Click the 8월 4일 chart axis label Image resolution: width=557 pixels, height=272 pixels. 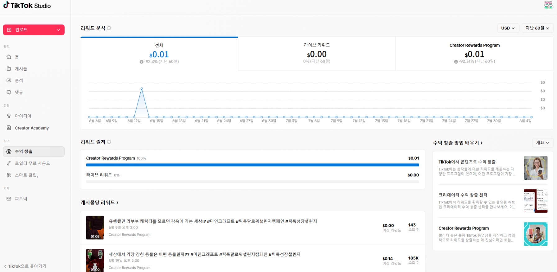(x=525, y=121)
